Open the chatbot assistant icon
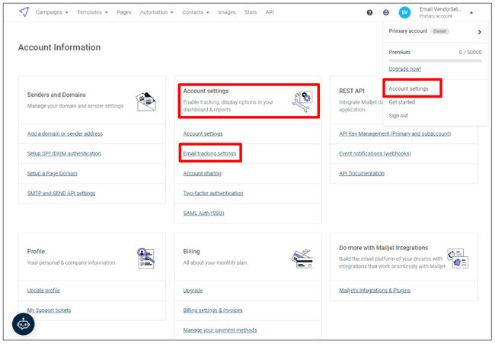Image resolution: width=495 pixels, height=344 pixels. [x=24, y=323]
